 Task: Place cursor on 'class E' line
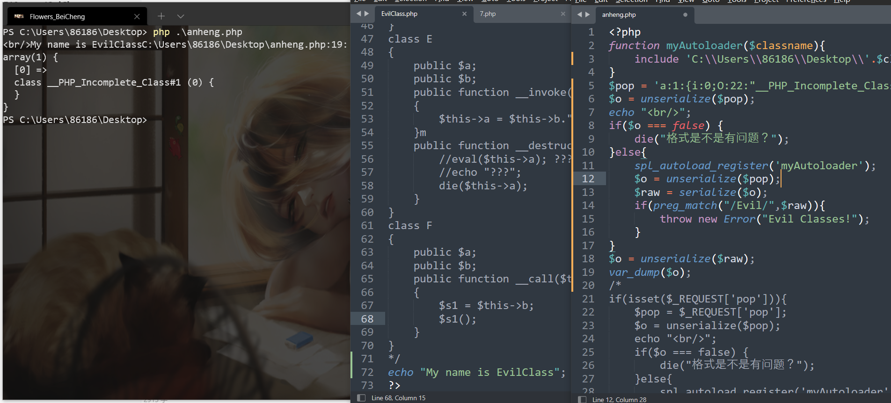(x=410, y=39)
